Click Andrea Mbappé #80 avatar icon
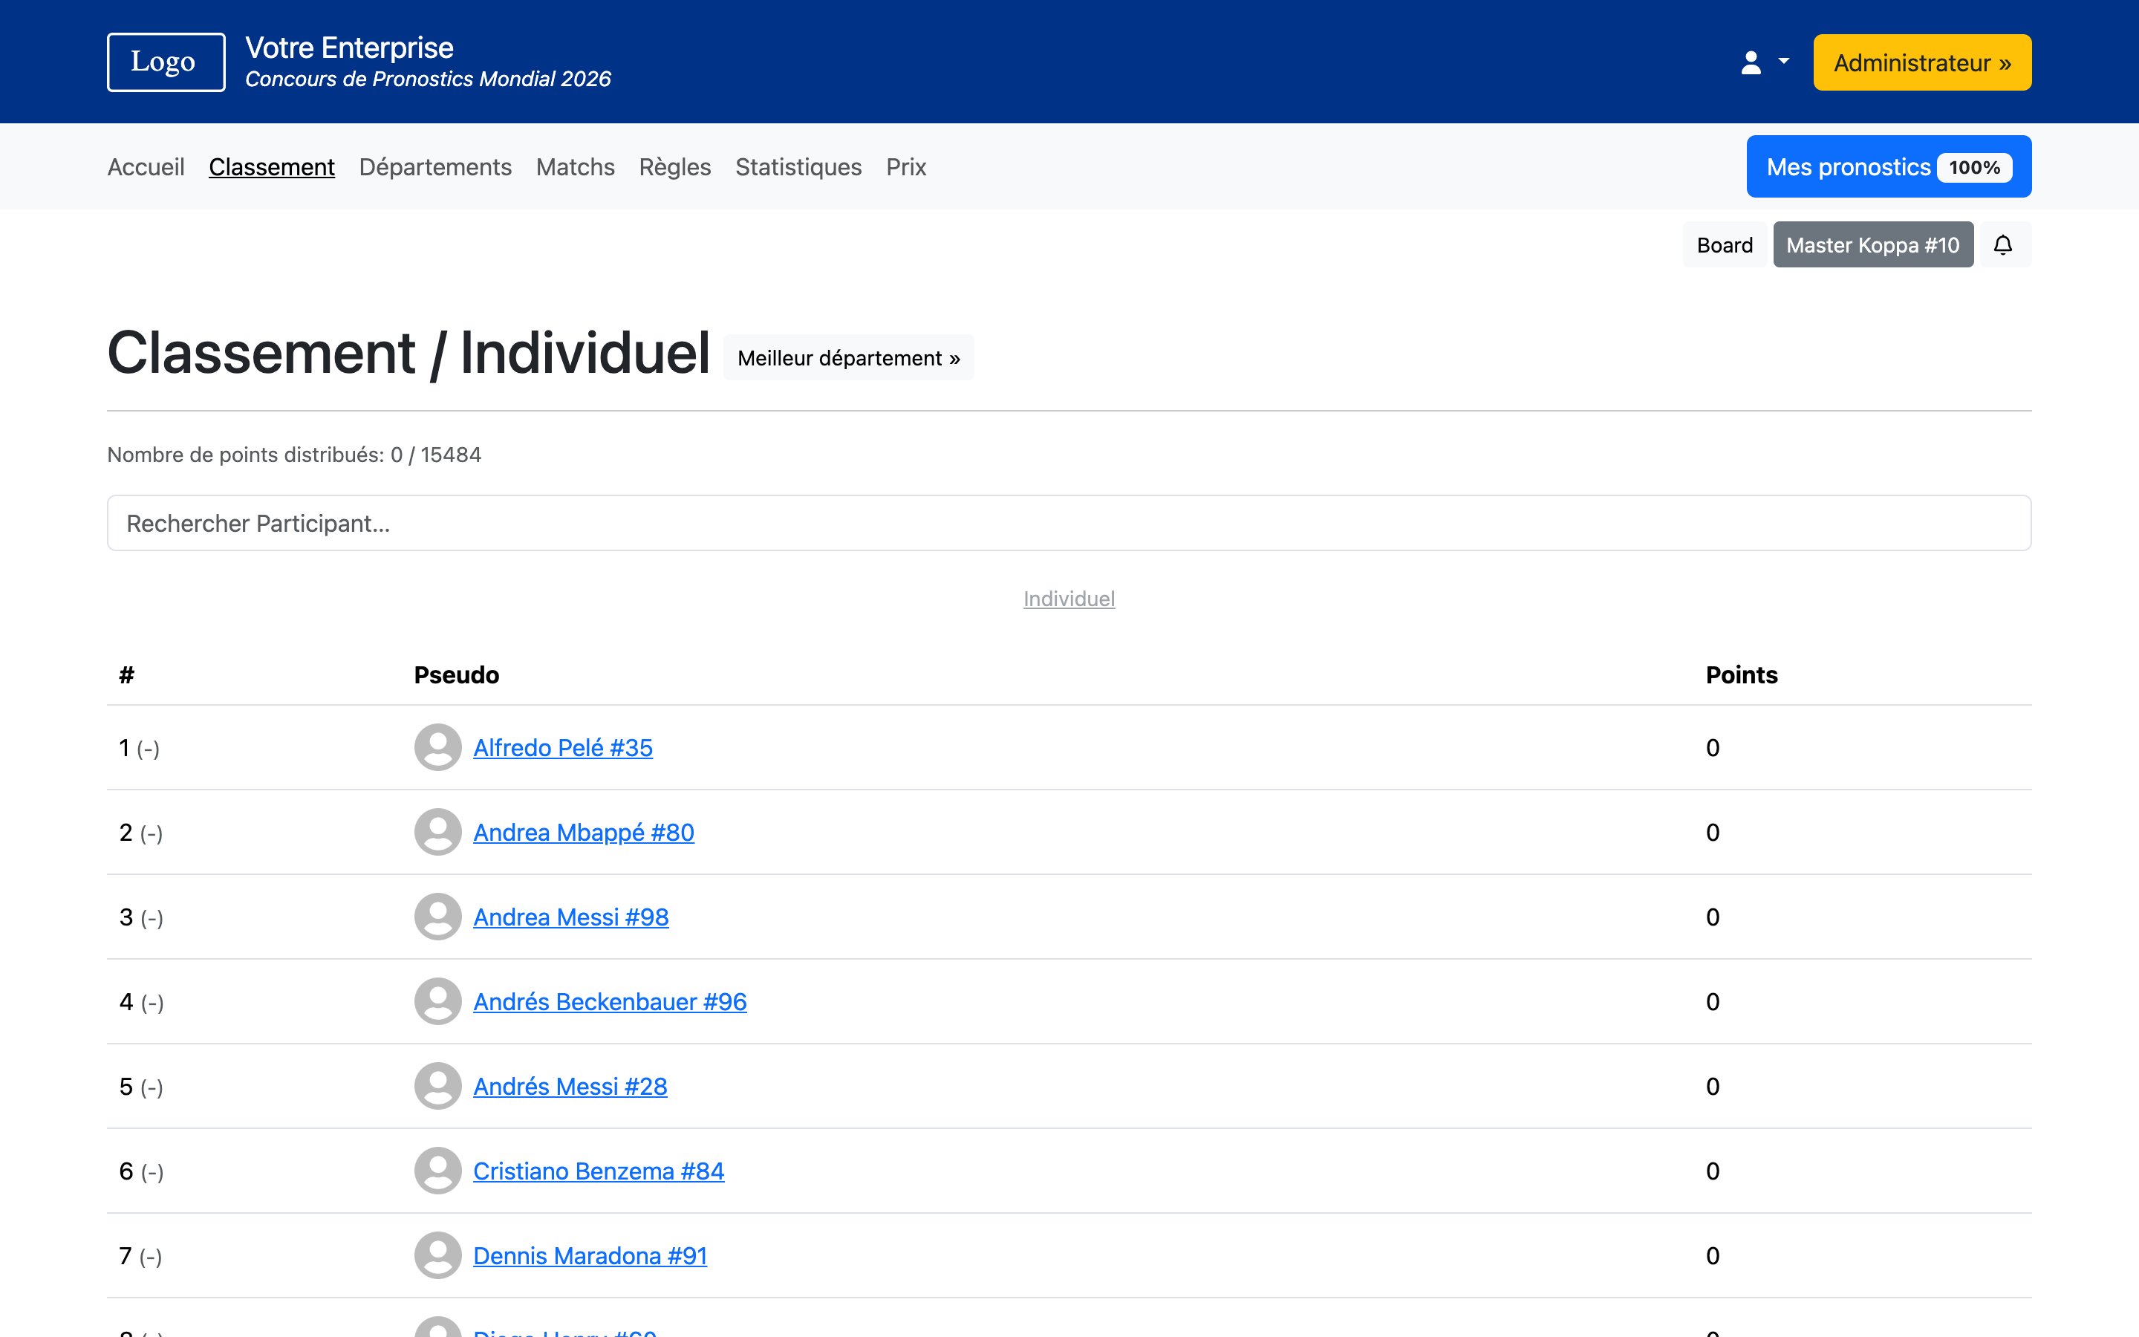Image resolution: width=2139 pixels, height=1337 pixels. click(x=437, y=832)
